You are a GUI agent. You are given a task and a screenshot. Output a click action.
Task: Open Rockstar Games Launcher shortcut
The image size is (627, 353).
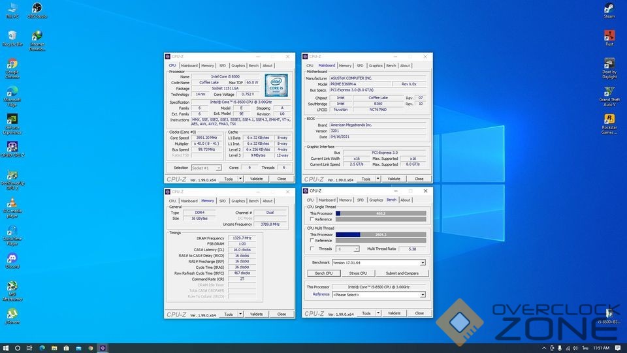[609, 124]
